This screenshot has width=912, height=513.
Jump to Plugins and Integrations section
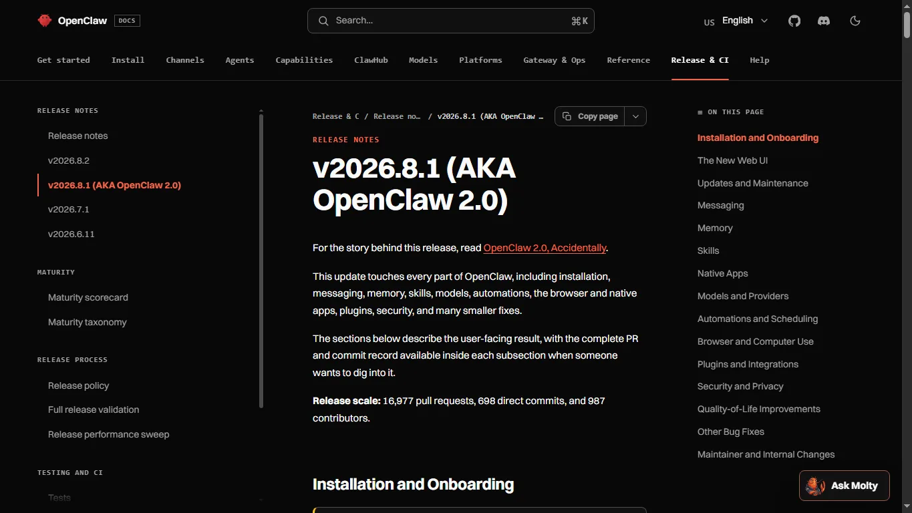point(748,364)
